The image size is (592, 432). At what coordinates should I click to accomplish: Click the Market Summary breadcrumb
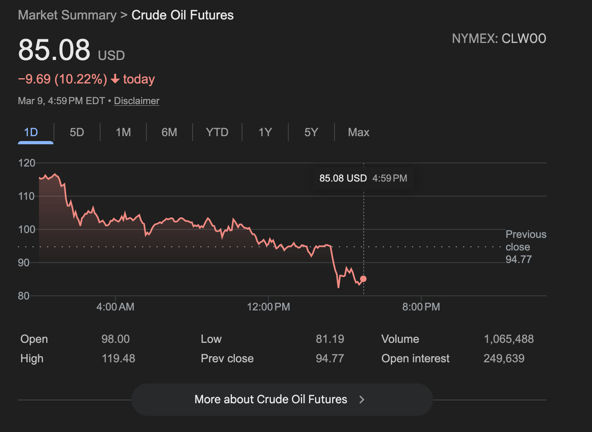click(x=67, y=15)
